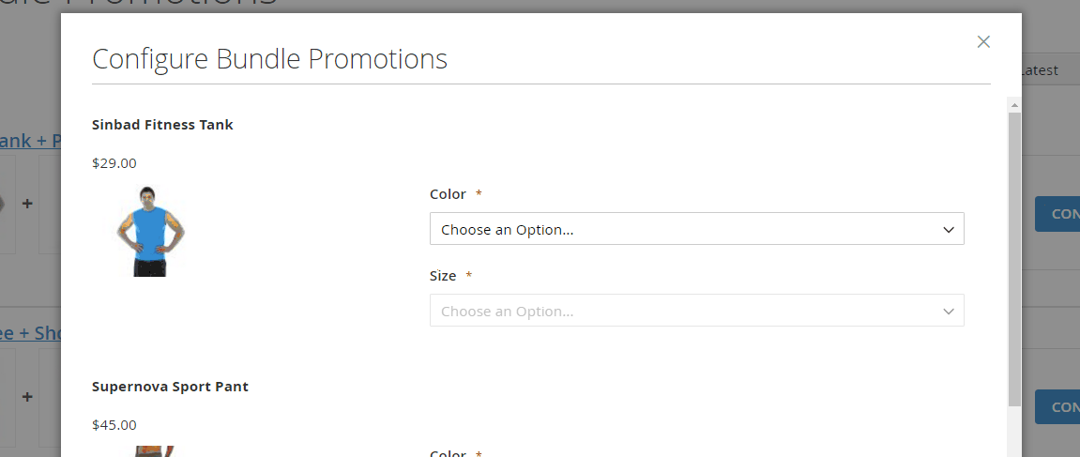The image size is (1080, 457).
Task: Open the Size dropdown for Sinbad Fitness Tank
Action: (x=696, y=311)
